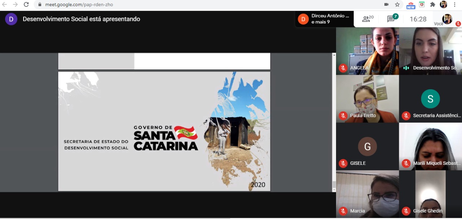Screen dimensions: 462x219
Task: Click the meeting clock showing 16:28
Action: 418,19
